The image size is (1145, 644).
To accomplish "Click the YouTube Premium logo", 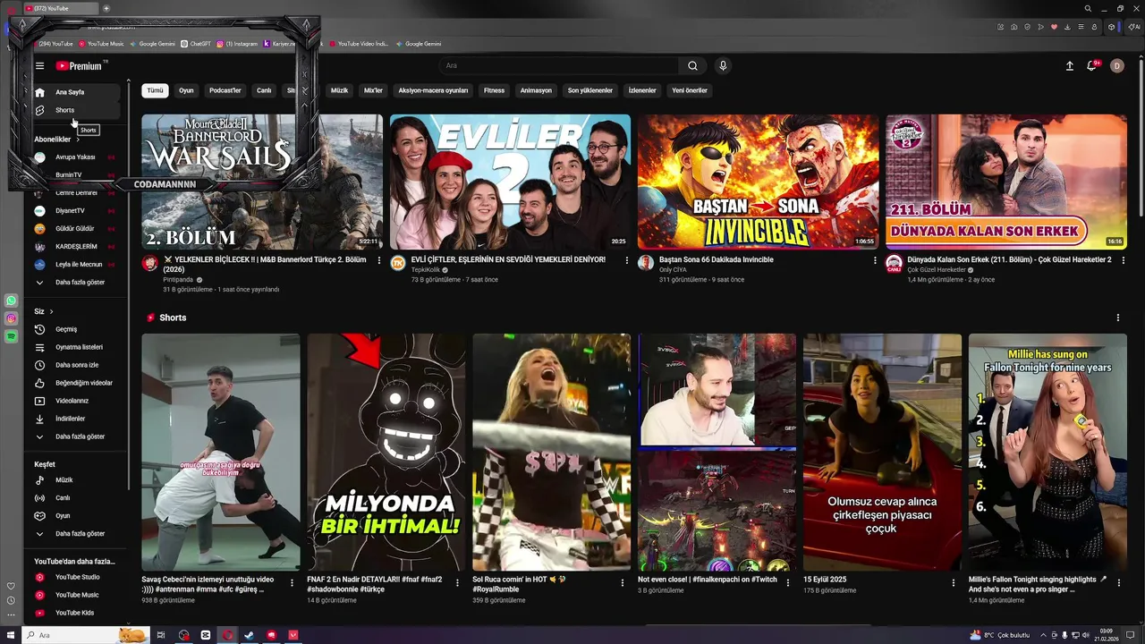I will point(79,66).
